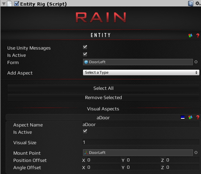This screenshot has height=174, width=201.
Task: Click the Visual Aspects section label
Action: tap(103, 109)
